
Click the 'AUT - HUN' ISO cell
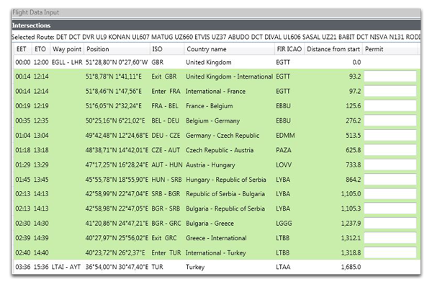click(x=167, y=165)
